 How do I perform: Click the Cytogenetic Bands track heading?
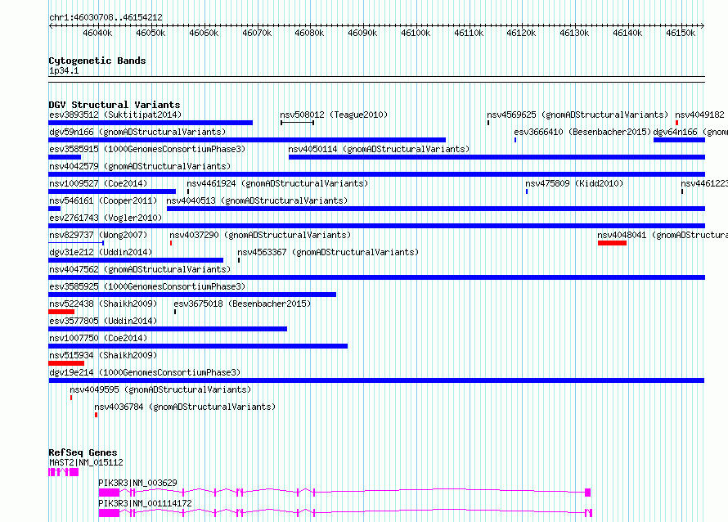coord(97,61)
